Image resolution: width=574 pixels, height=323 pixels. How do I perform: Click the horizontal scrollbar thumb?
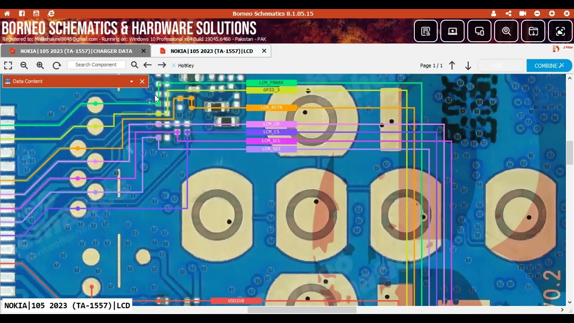(x=302, y=310)
